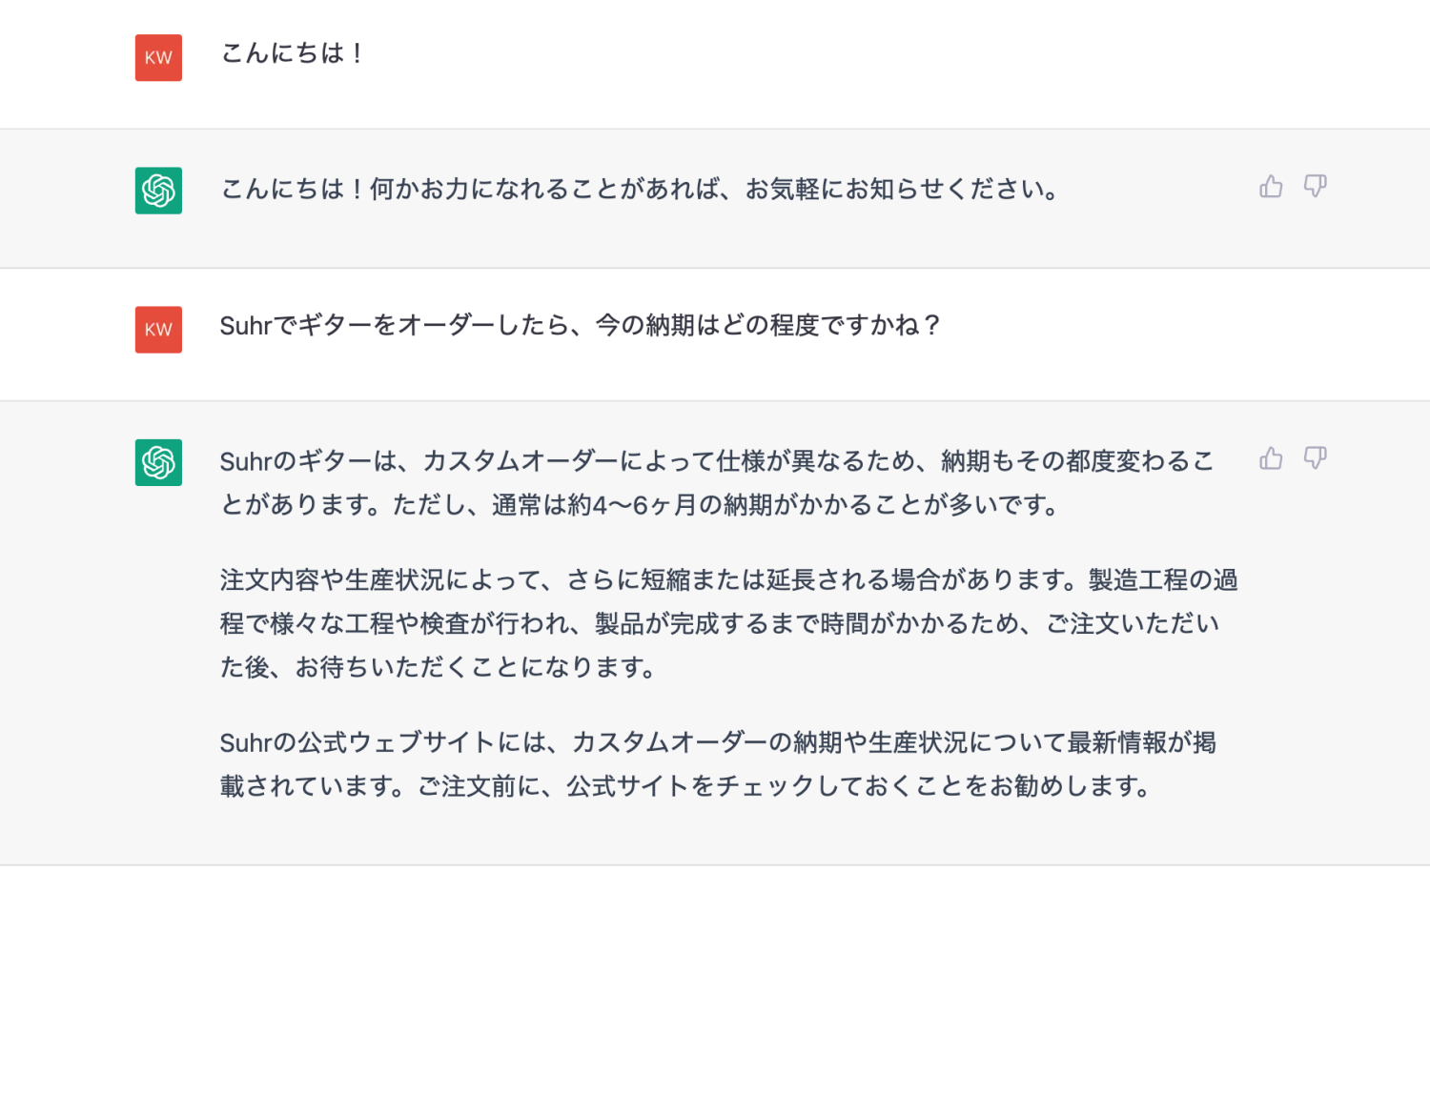Dislike the Suhr delivery time answer
The width and height of the screenshot is (1430, 1094).
1315,459
